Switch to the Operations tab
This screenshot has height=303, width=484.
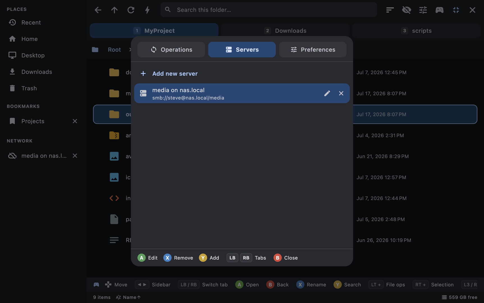click(171, 50)
